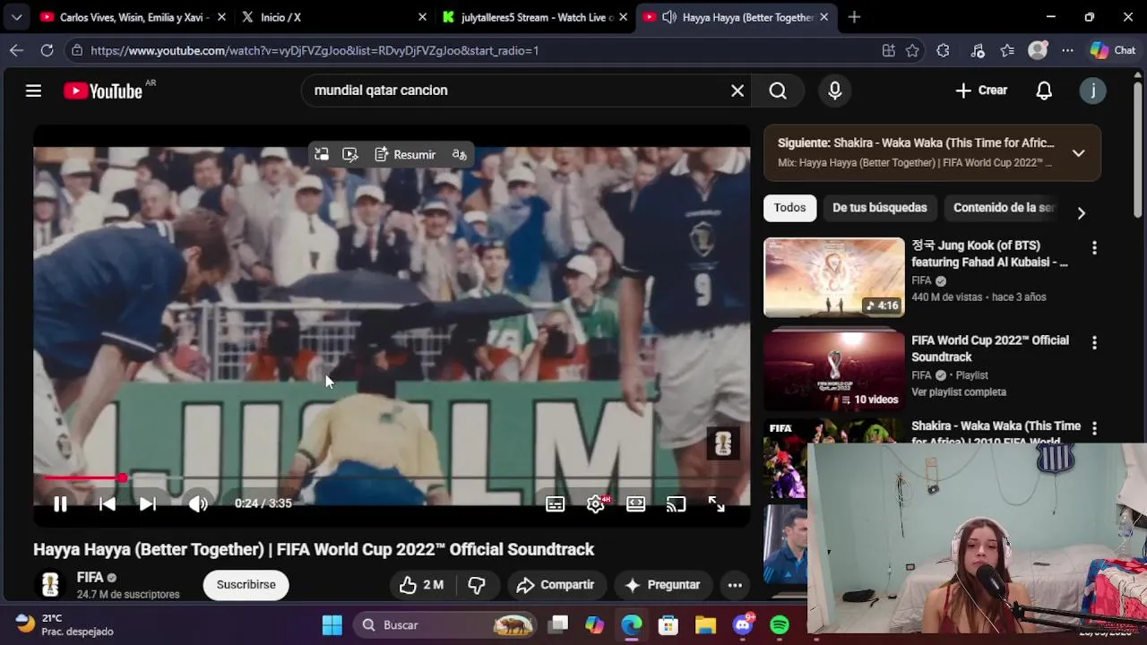Skip to the next video
The width and height of the screenshot is (1147, 645).
148,503
